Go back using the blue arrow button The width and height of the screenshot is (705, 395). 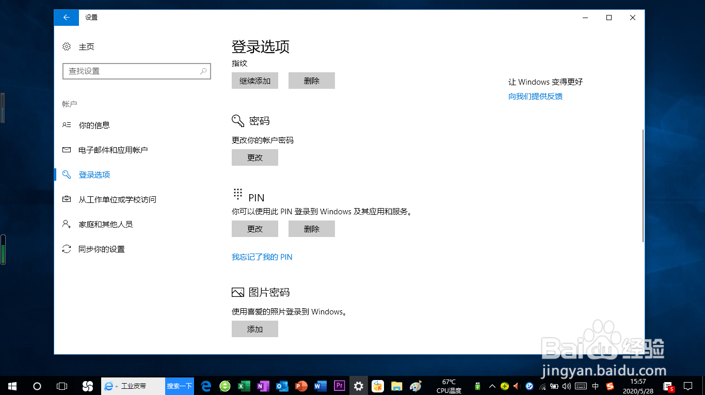(67, 18)
